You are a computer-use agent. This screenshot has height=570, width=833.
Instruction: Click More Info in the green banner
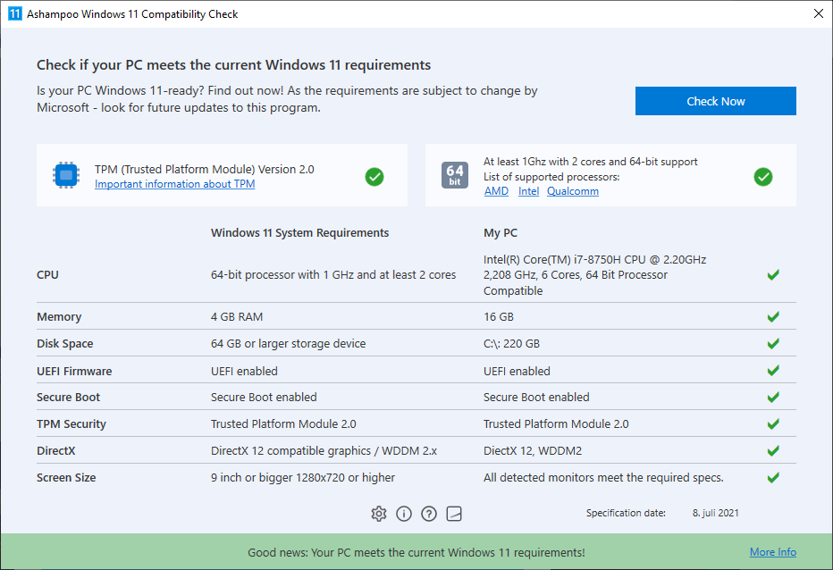[772, 551]
